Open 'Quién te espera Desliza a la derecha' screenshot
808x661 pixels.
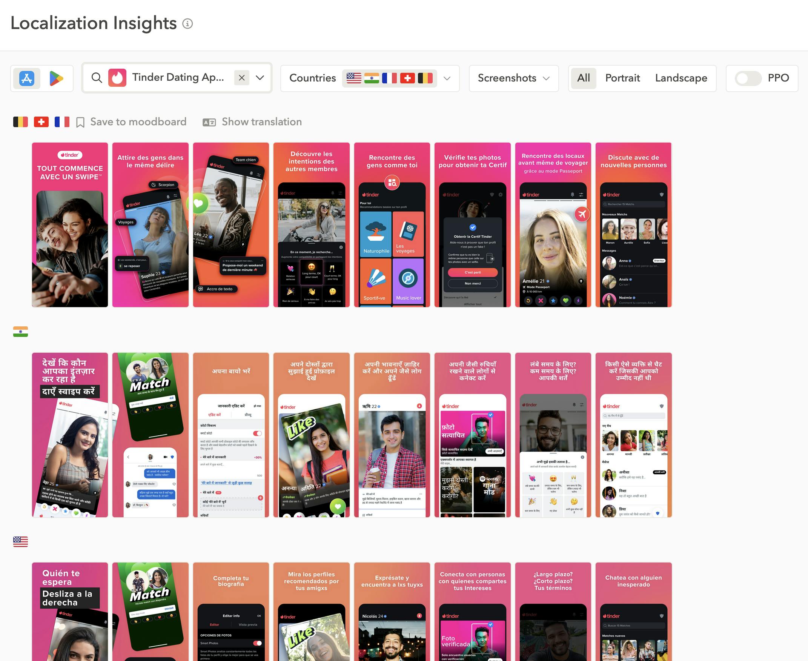[70, 612]
